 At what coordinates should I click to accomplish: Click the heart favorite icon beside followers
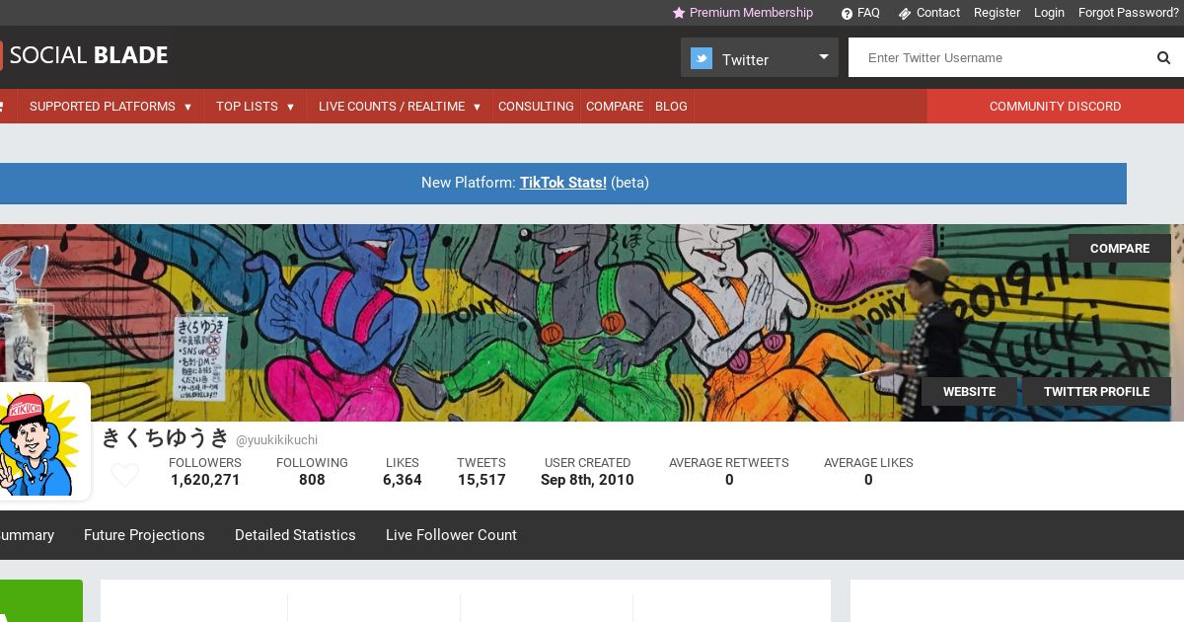[125, 475]
